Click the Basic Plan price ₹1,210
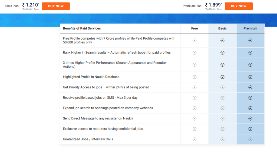This screenshot has width=277, height=154. [x=30, y=5]
